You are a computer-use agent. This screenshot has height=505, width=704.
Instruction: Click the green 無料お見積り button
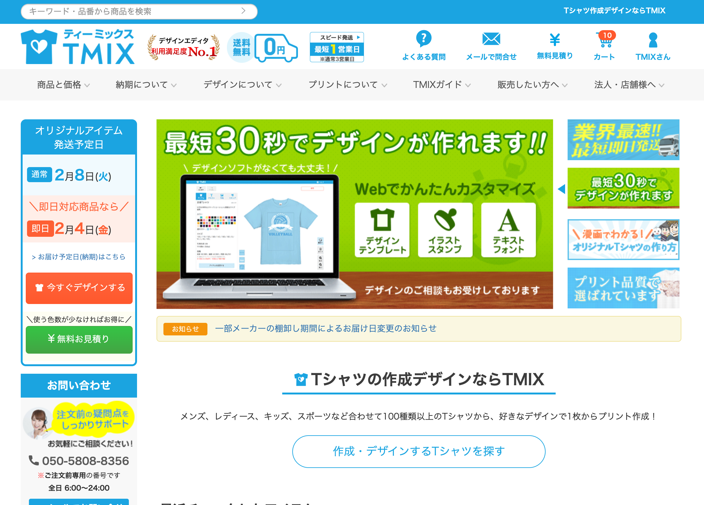pyautogui.click(x=79, y=339)
